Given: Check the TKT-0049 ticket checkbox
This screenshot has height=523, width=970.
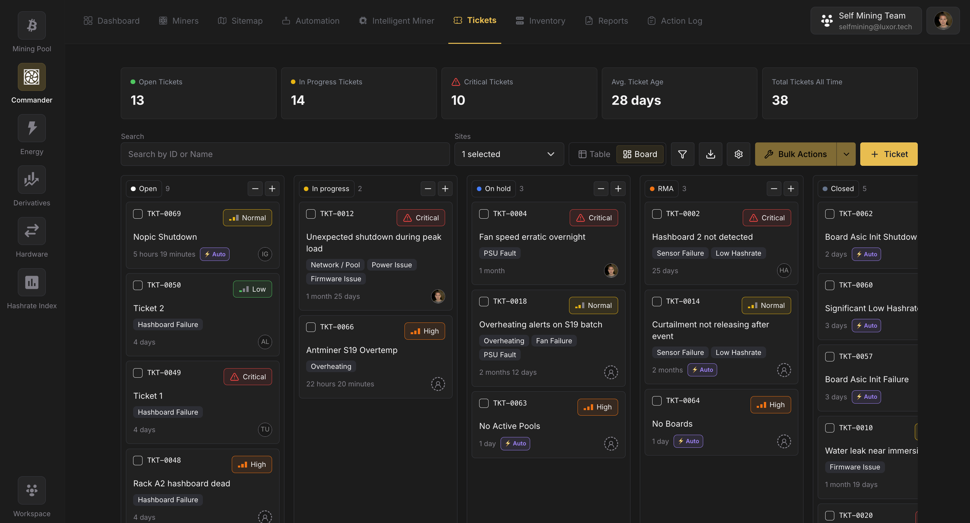Looking at the screenshot, I should pos(138,373).
